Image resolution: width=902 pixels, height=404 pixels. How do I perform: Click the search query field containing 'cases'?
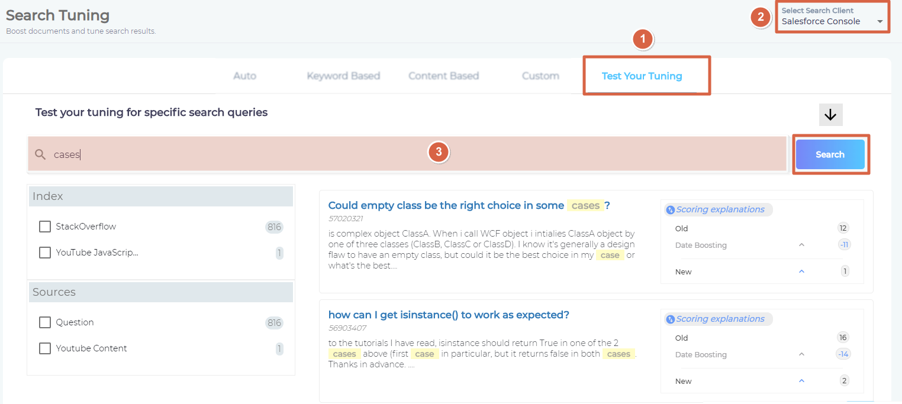(407, 154)
